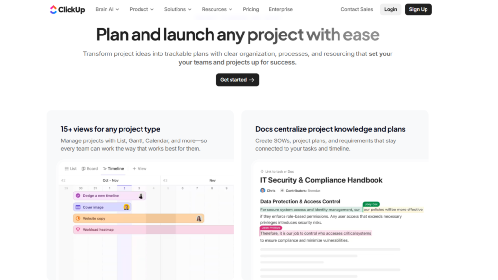Click the Sign Up button
Screen dimensions: 498x280
[x=418, y=9]
